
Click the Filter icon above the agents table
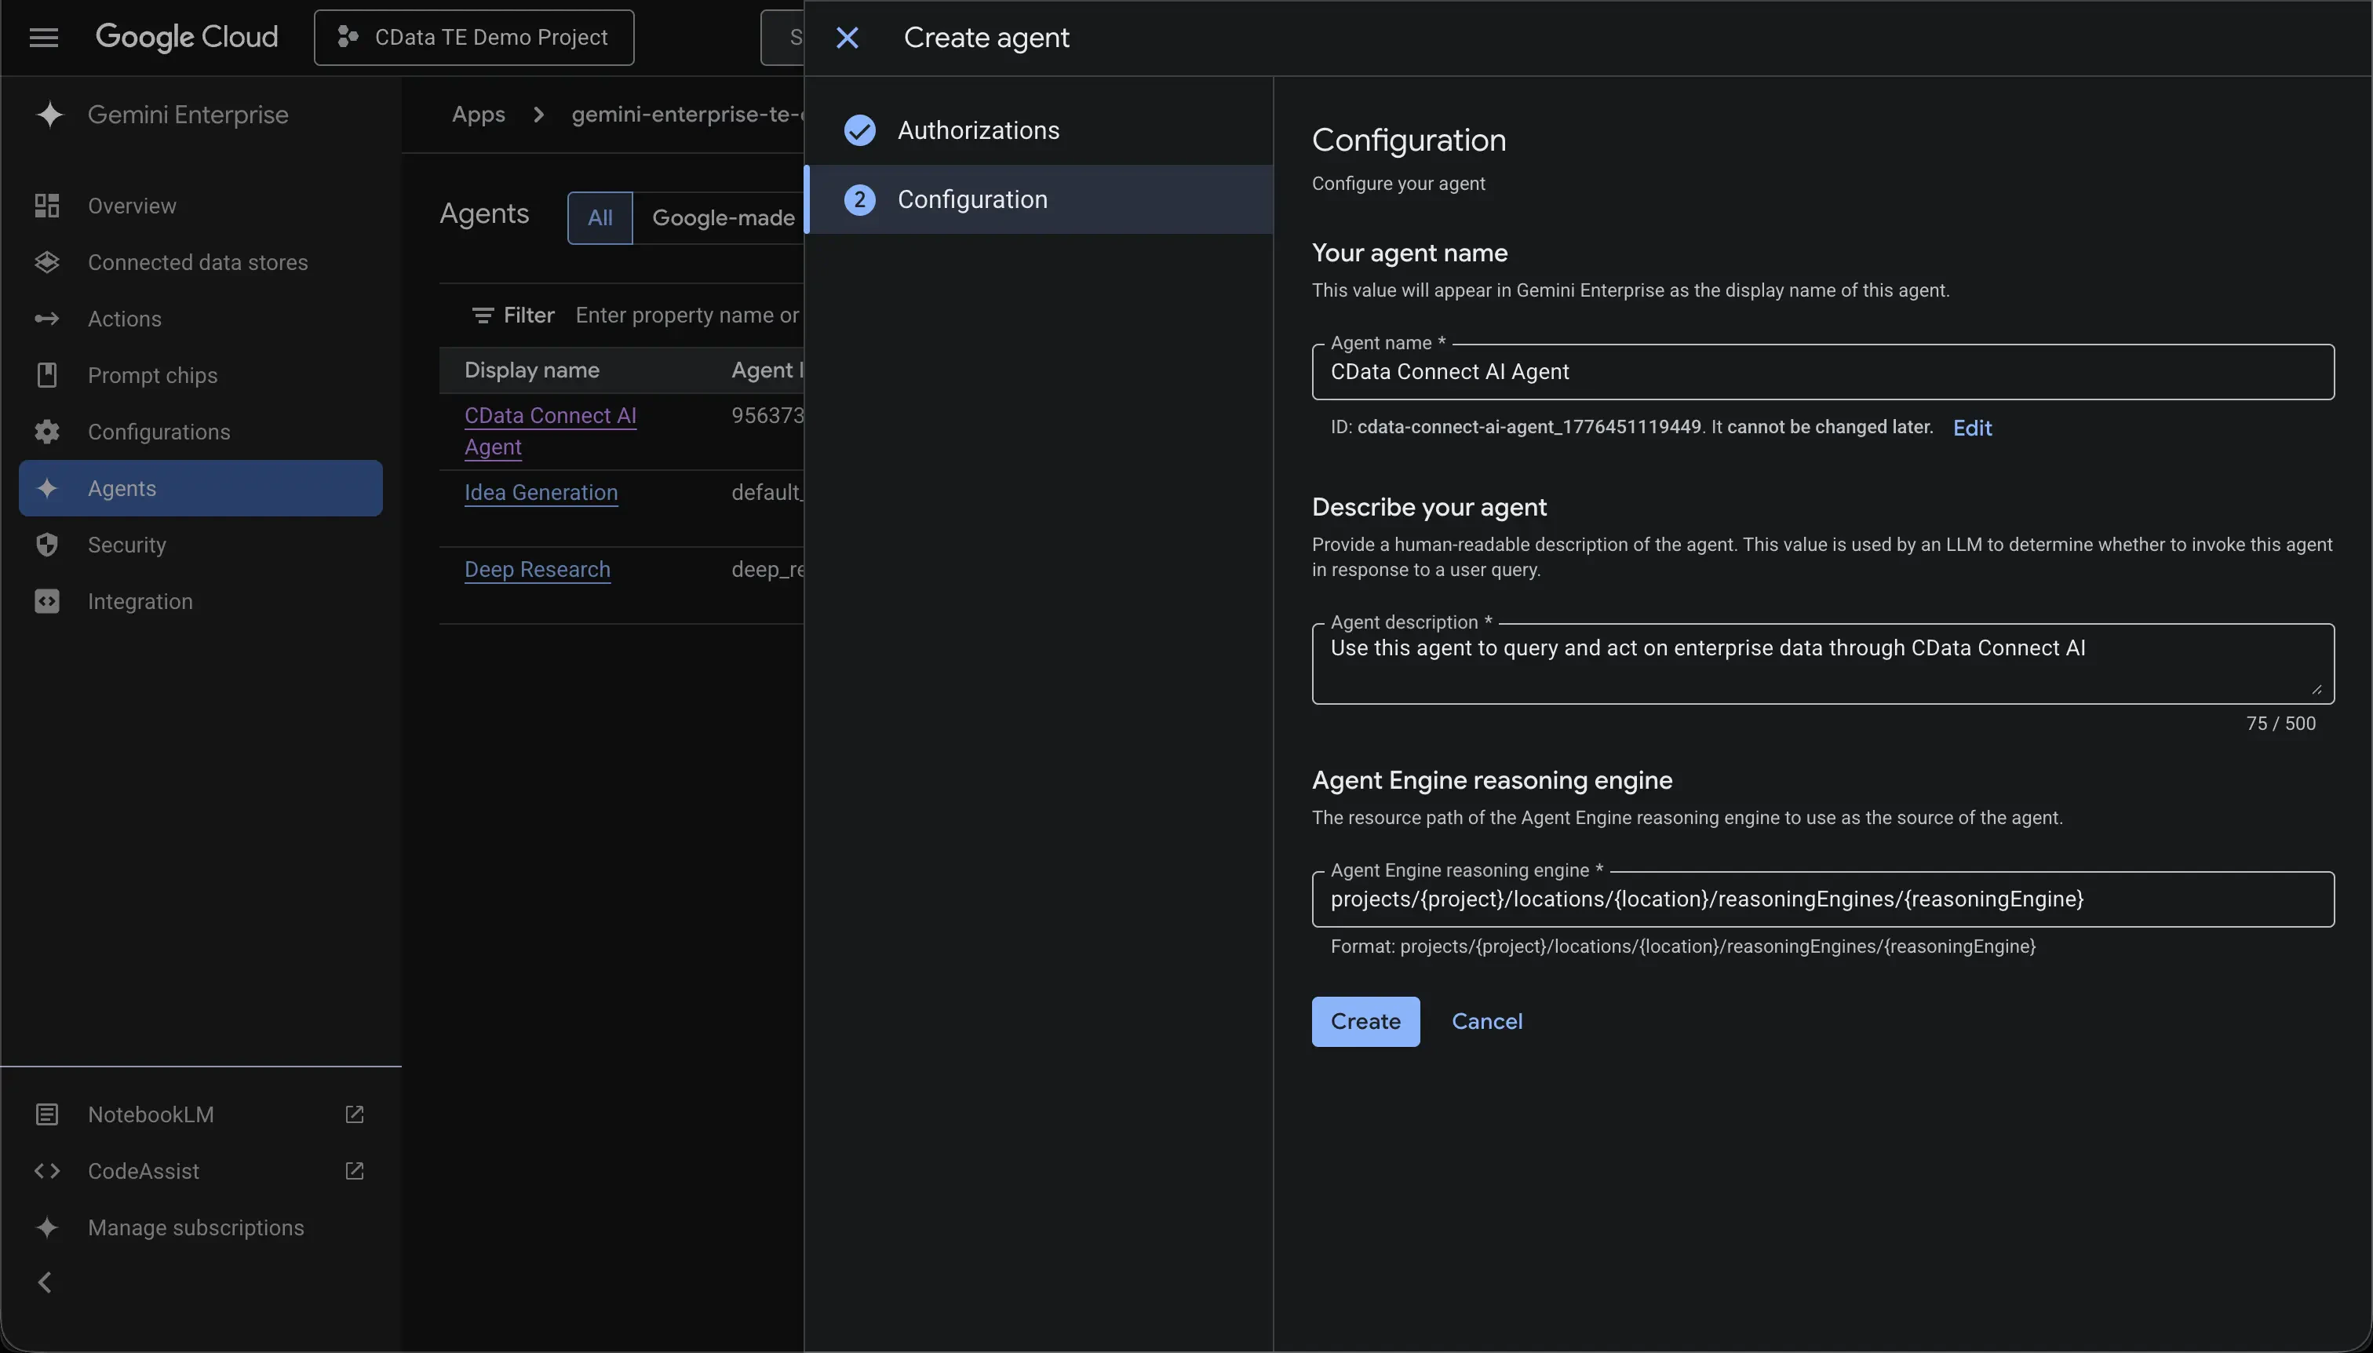coord(483,314)
